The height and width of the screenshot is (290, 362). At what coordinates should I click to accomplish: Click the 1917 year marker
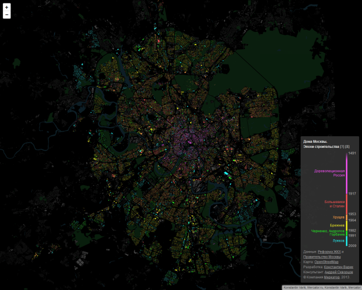click(x=352, y=194)
